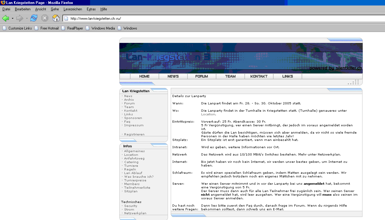The image size is (385, 220).
Task: Open Sponsoren in the sidebar
Action: pyautogui.click(x=133, y=118)
